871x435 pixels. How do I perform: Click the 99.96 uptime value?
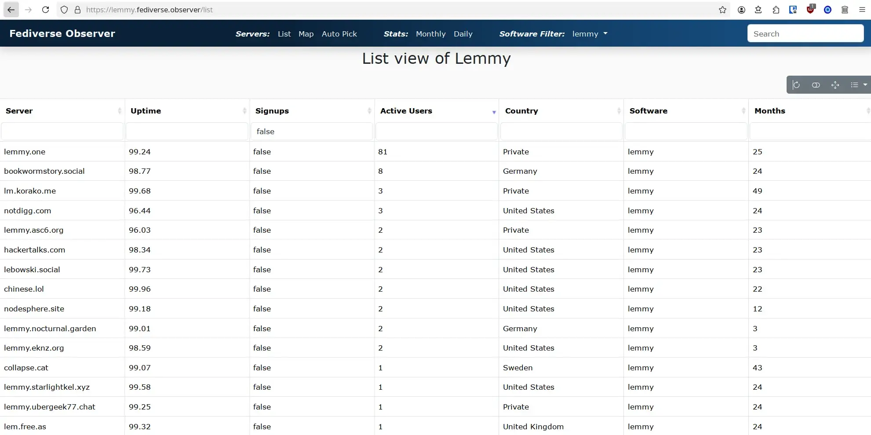(140, 289)
